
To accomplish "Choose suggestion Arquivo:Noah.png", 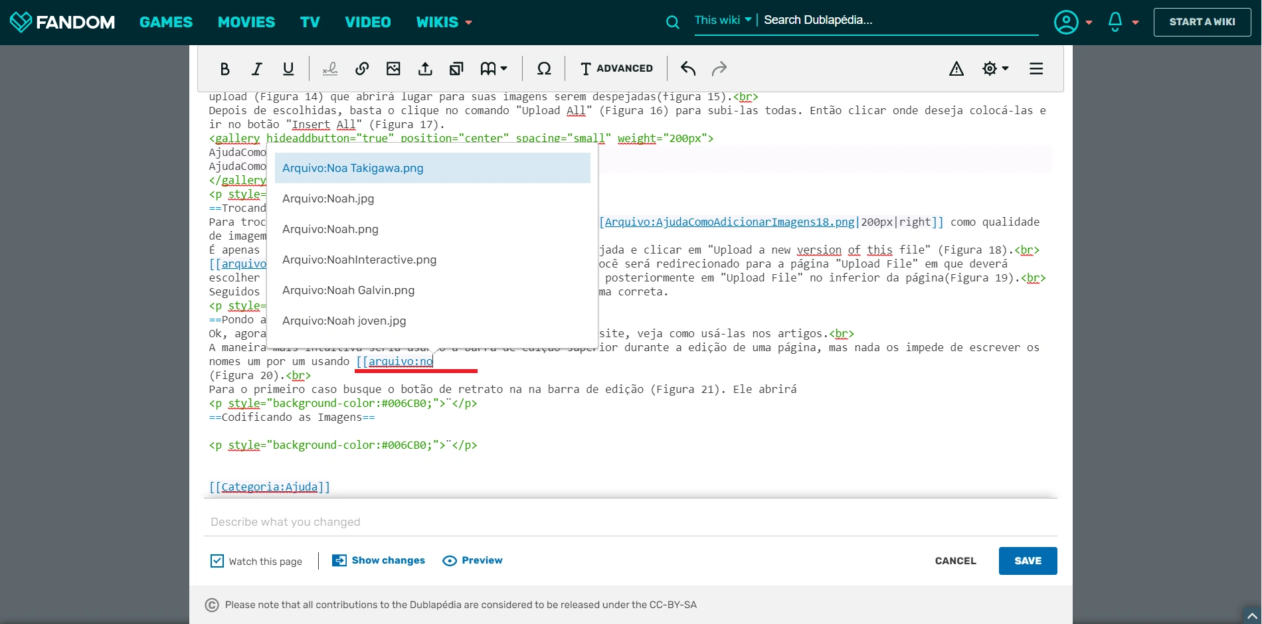I will (x=432, y=229).
